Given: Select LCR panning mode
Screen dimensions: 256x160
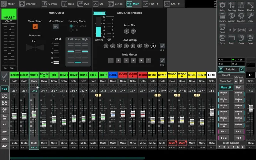Looking at the screenshot, I should [71, 30].
